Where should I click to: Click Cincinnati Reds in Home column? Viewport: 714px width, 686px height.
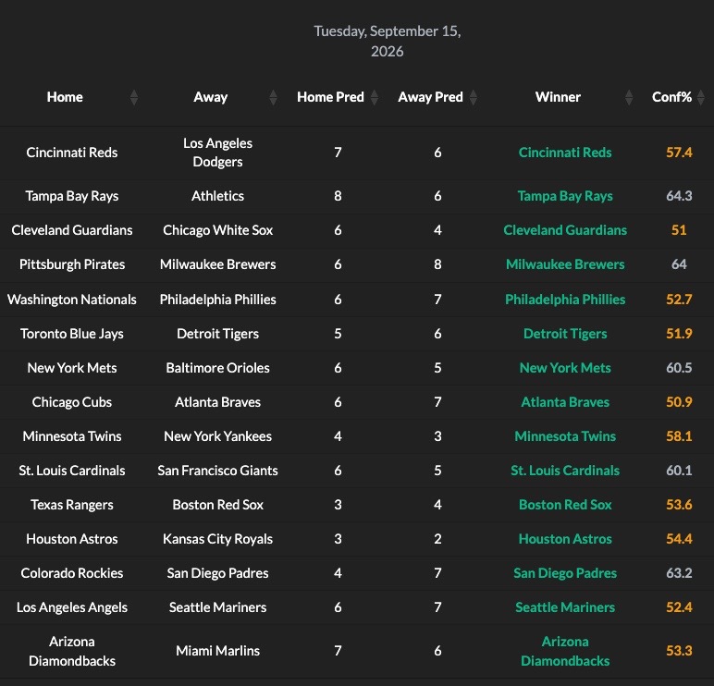(72, 153)
